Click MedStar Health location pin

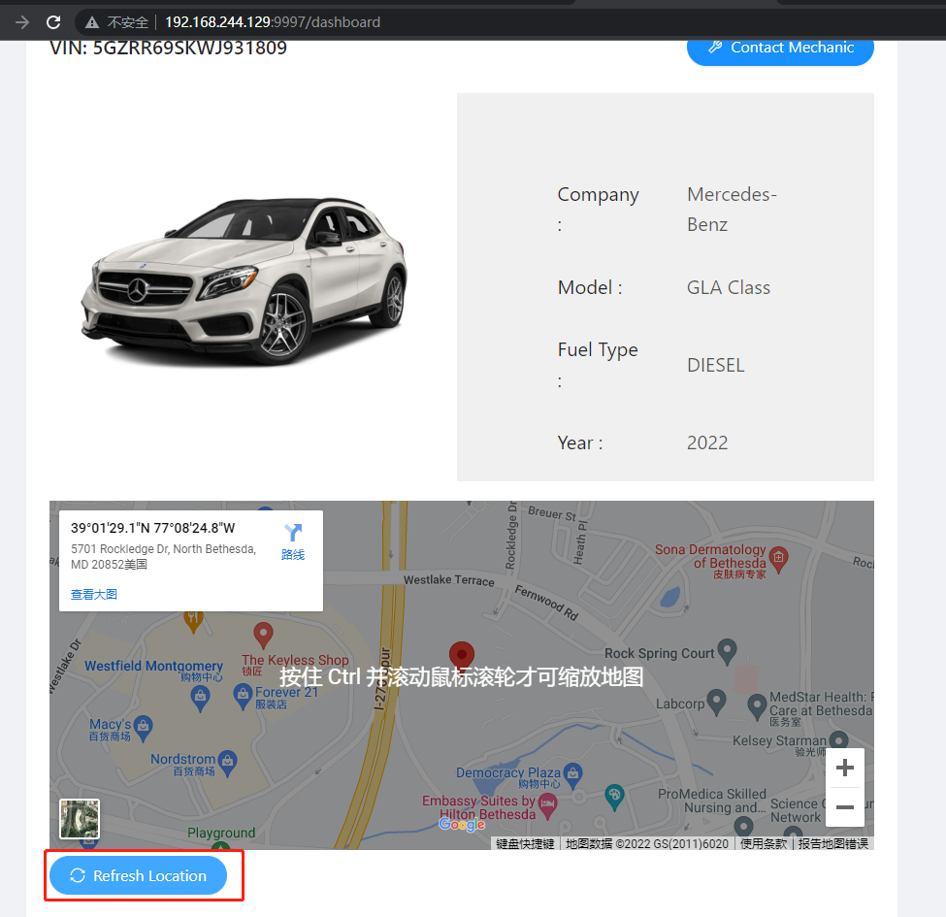pyautogui.click(x=757, y=705)
